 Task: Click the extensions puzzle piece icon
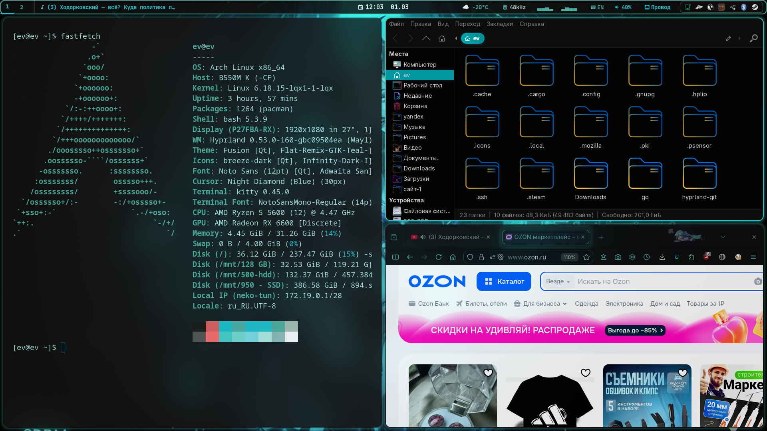[x=691, y=257]
